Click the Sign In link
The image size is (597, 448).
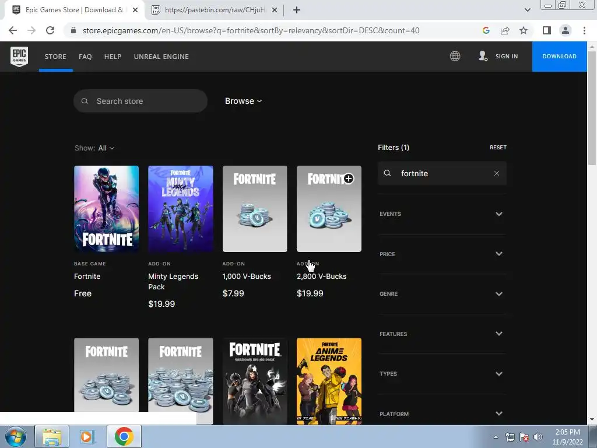pyautogui.click(x=507, y=57)
